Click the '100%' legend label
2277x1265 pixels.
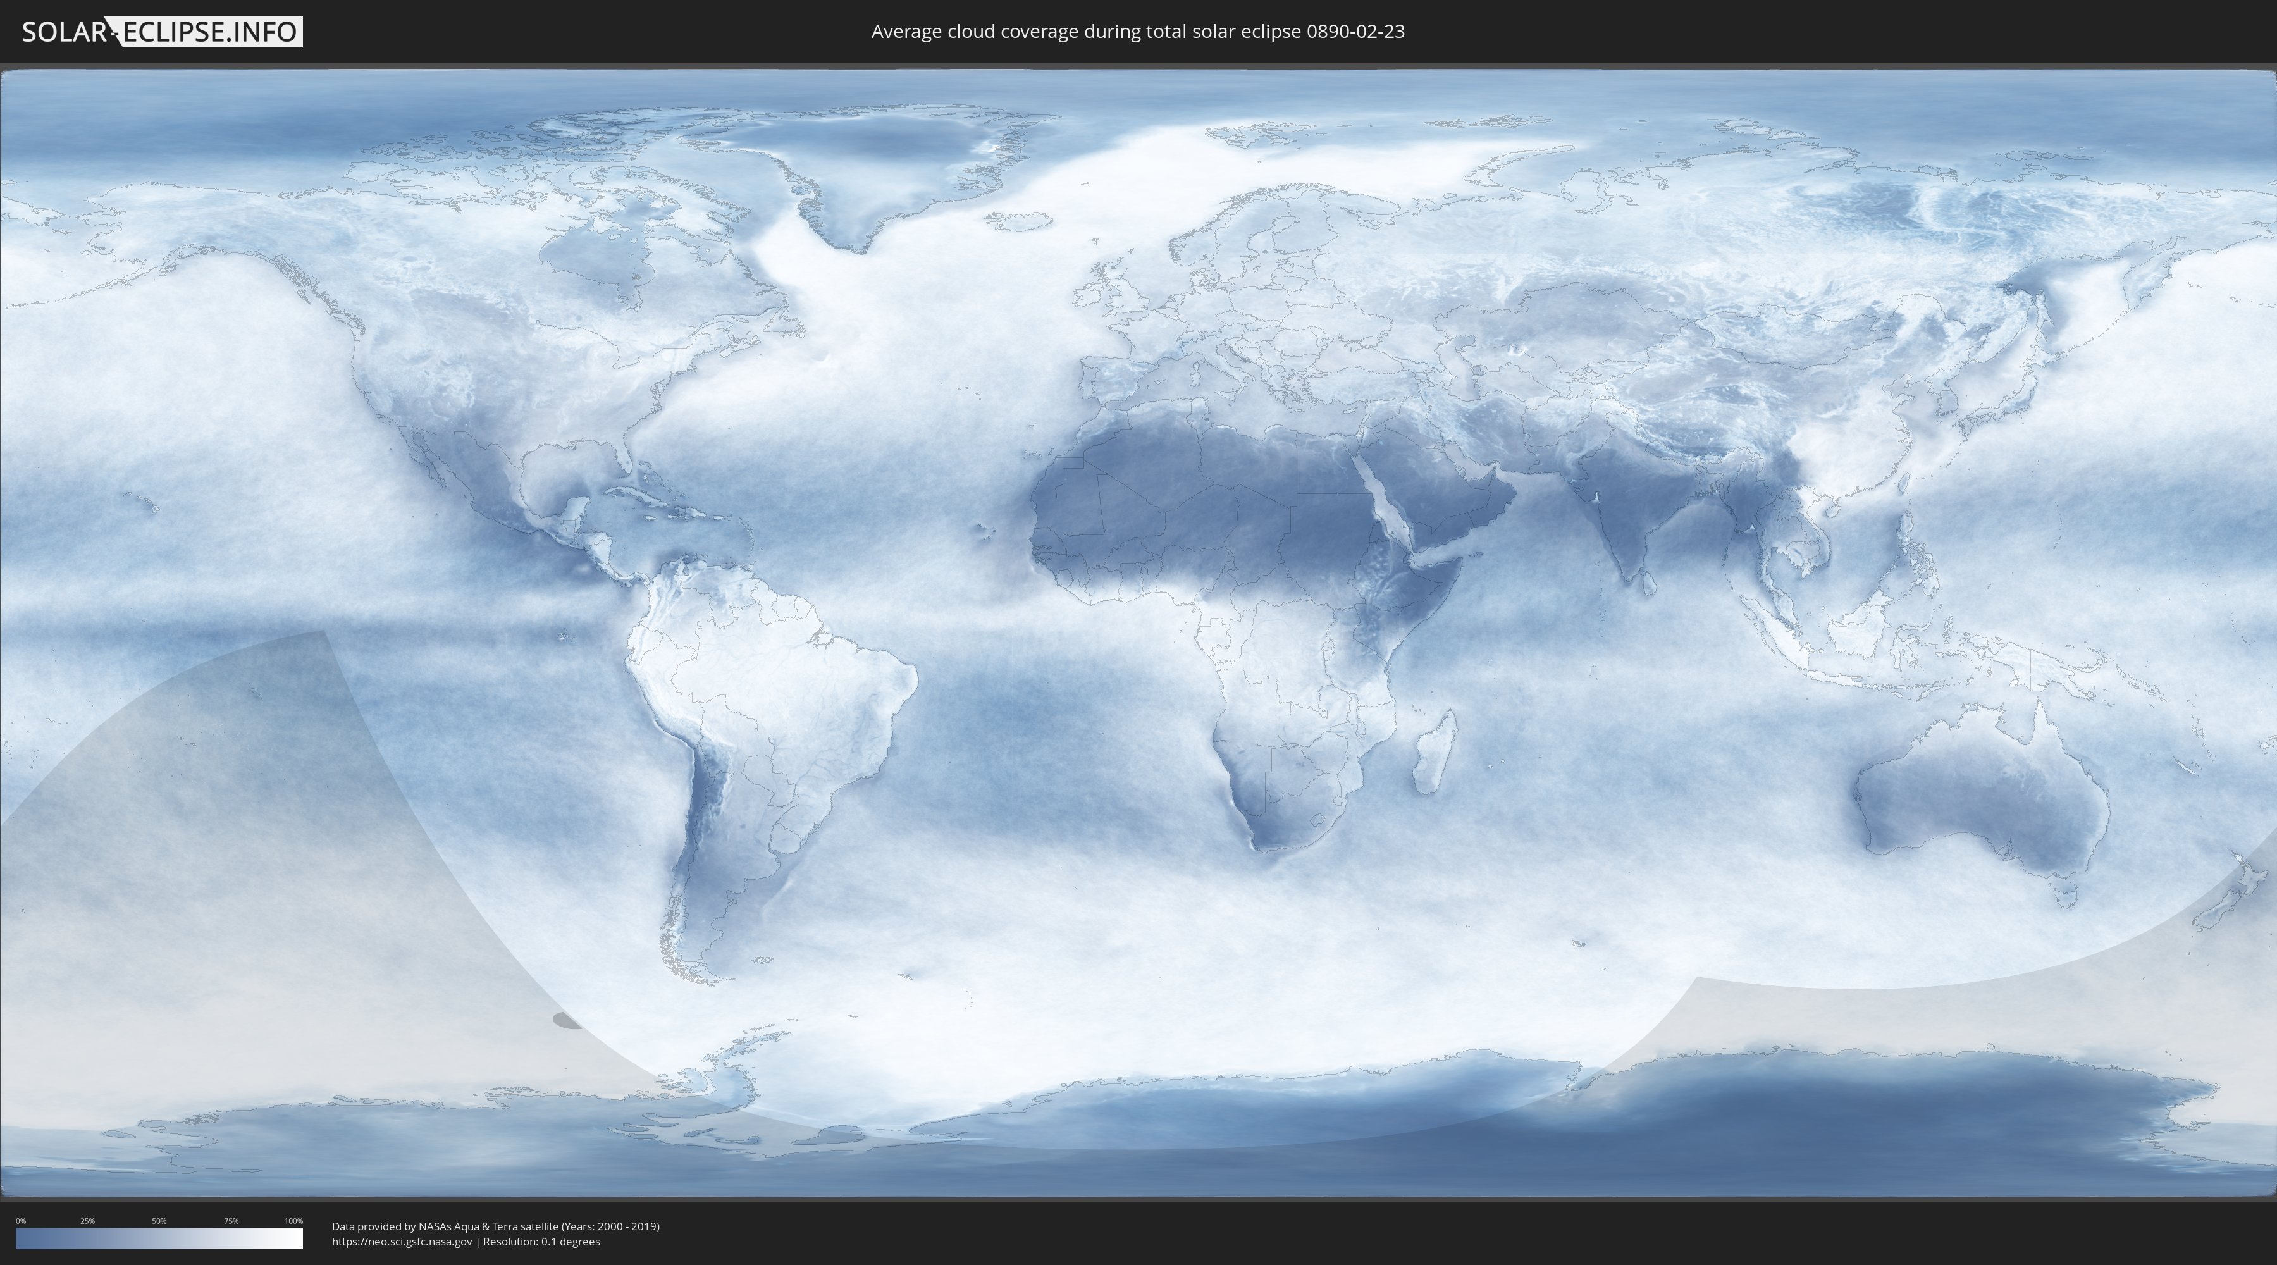tap(293, 1221)
